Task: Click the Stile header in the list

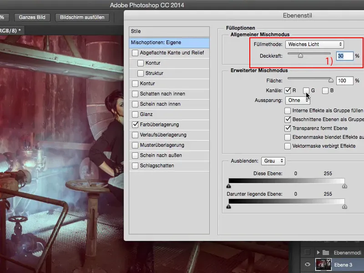Action: point(169,31)
